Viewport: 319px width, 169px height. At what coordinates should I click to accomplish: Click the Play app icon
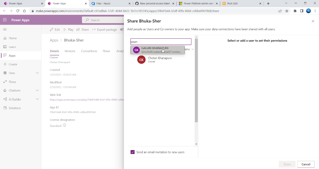click(65, 30)
